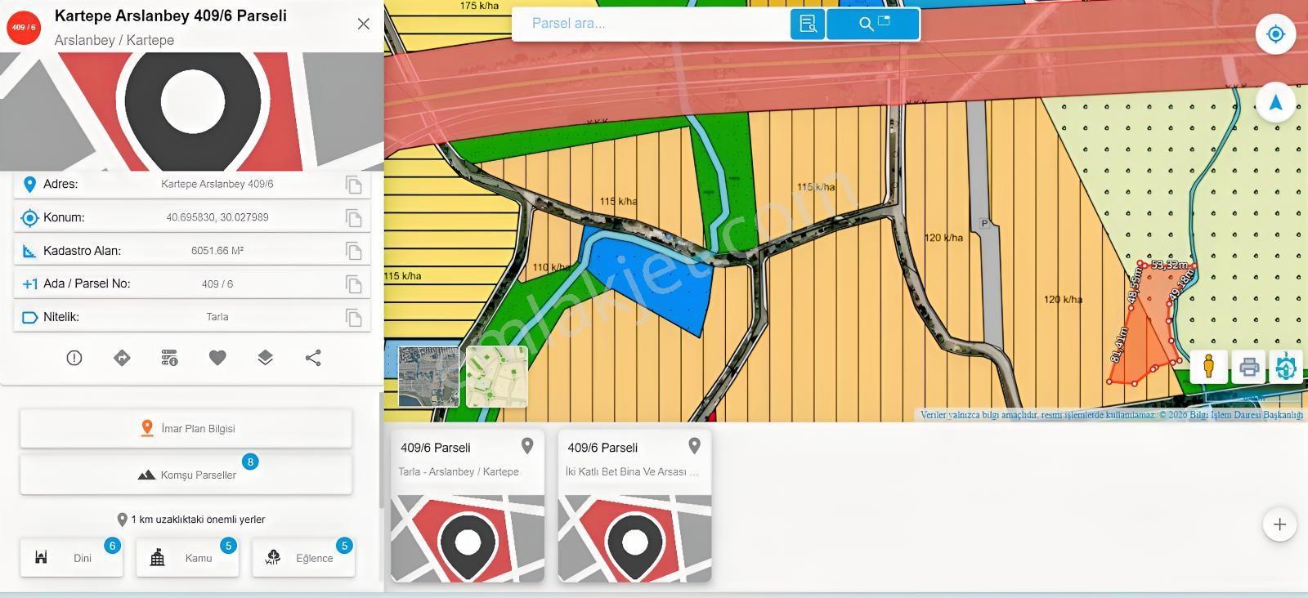Copy the Konum coordinates
The width and height of the screenshot is (1308, 598).
pyautogui.click(x=354, y=218)
